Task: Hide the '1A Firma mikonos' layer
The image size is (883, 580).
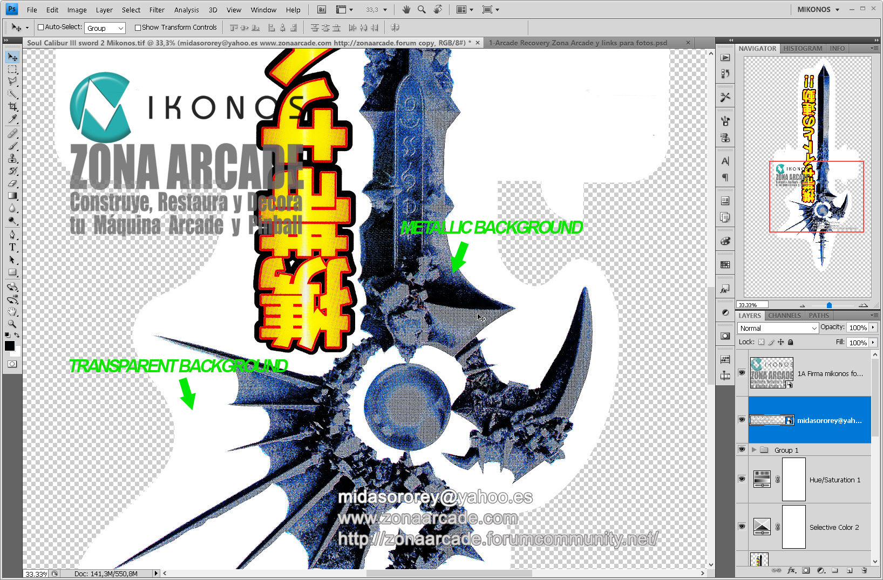Action: click(742, 373)
